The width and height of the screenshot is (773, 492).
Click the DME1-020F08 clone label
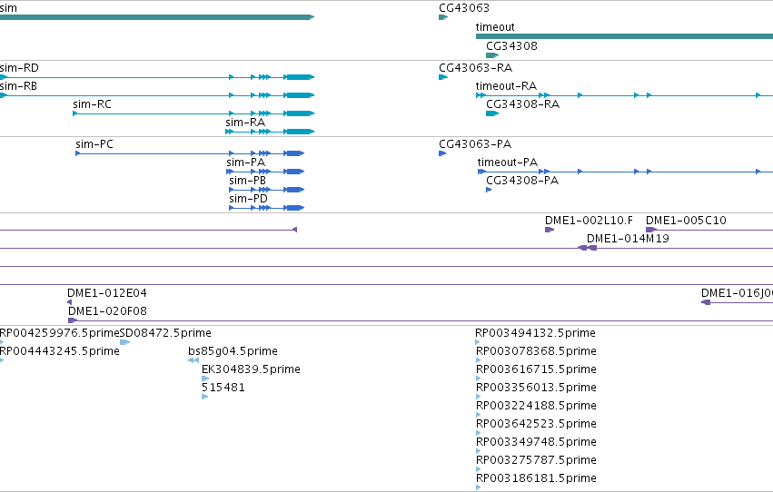[107, 311]
